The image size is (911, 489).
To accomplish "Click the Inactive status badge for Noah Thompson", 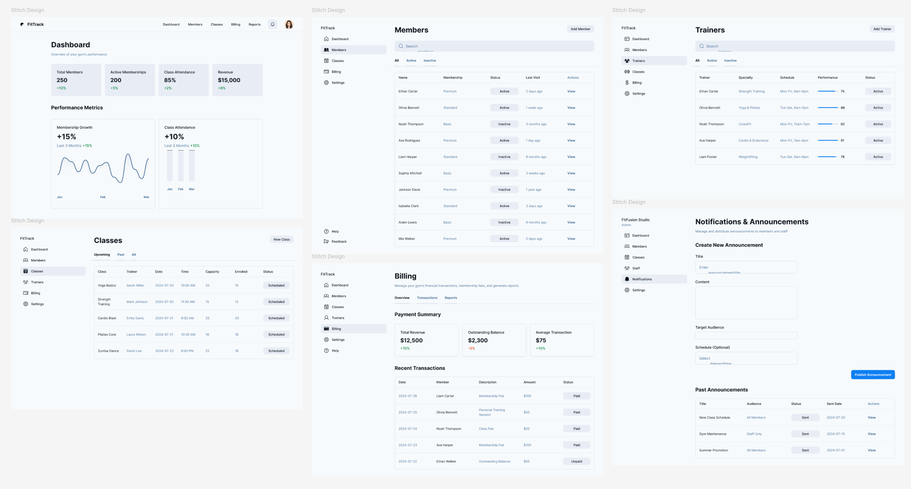I will (x=504, y=124).
